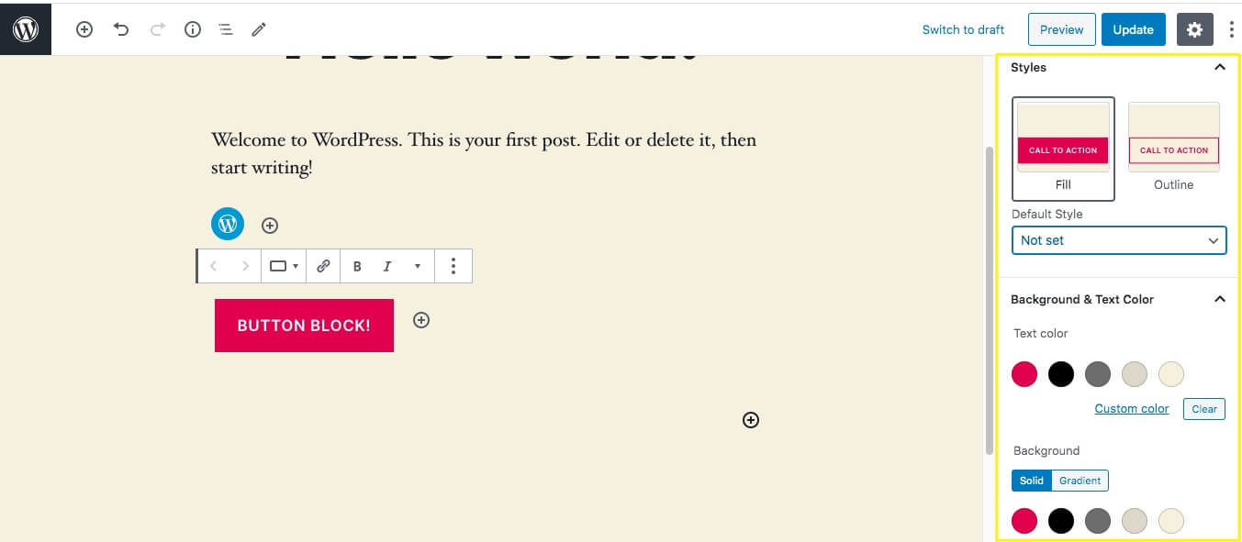Screen dimensions: 1242x542
Task: Choose black text color swatch
Action: [x=1061, y=374]
